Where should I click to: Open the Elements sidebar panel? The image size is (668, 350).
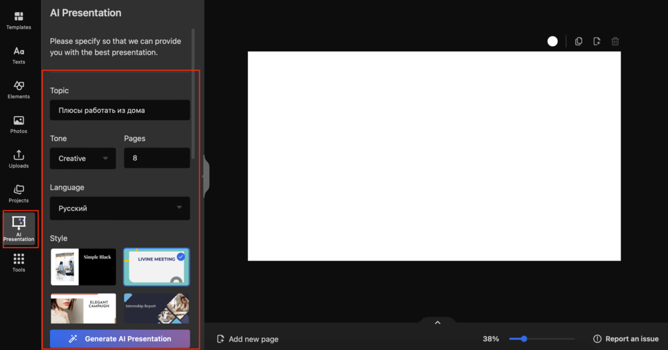click(x=19, y=90)
